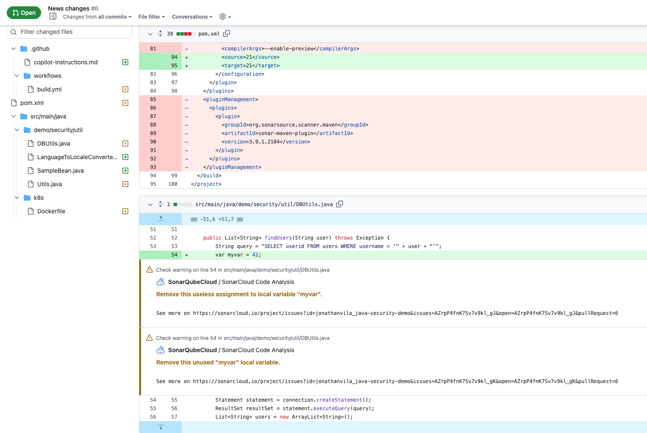Open the second SonarQubeCloud check link
Image resolution: width=647 pixels, height=433 pixels.
[x=193, y=350]
